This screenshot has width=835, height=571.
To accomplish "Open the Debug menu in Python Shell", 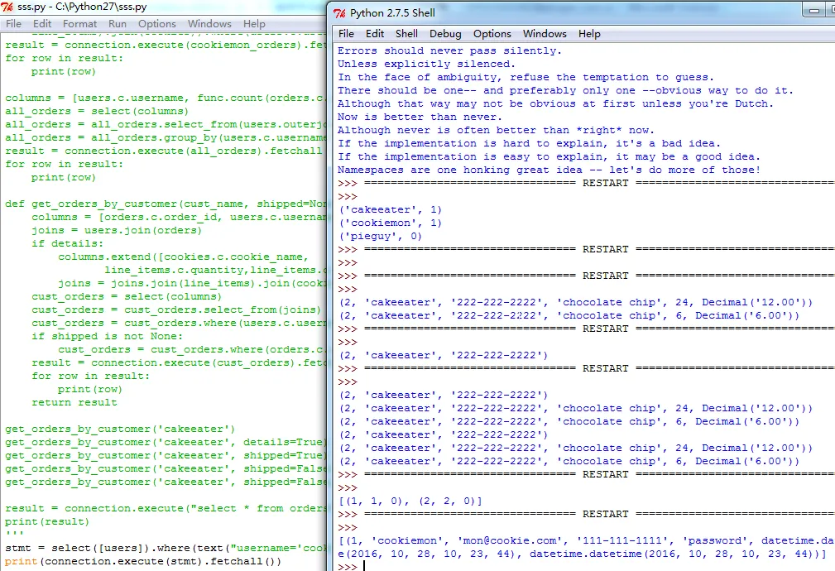I will click(x=445, y=34).
